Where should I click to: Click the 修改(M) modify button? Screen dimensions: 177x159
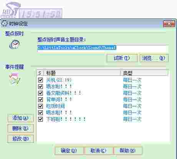point(20,139)
